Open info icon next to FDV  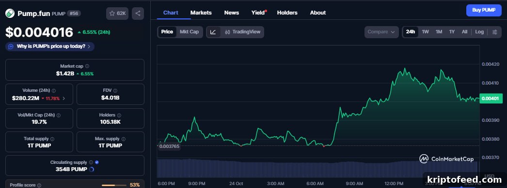coord(115,90)
